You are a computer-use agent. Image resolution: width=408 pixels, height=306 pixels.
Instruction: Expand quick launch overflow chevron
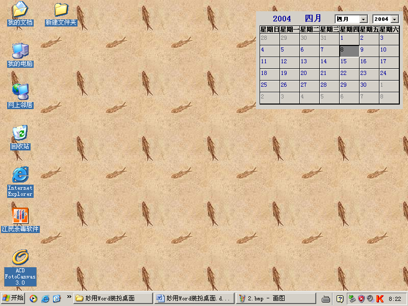point(69,297)
